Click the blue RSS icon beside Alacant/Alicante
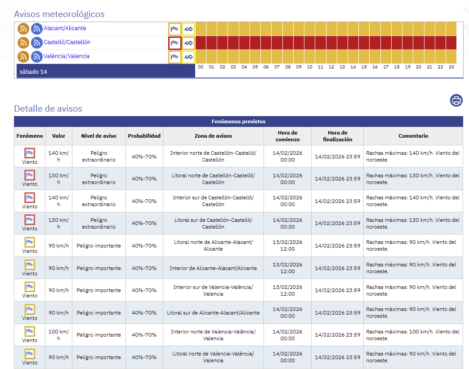The width and height of the screenshot is (469, 369). click(37, 29)
